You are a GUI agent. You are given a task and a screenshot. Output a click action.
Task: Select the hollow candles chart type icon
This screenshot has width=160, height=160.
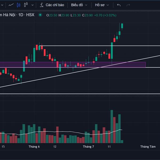click(26, 5)
